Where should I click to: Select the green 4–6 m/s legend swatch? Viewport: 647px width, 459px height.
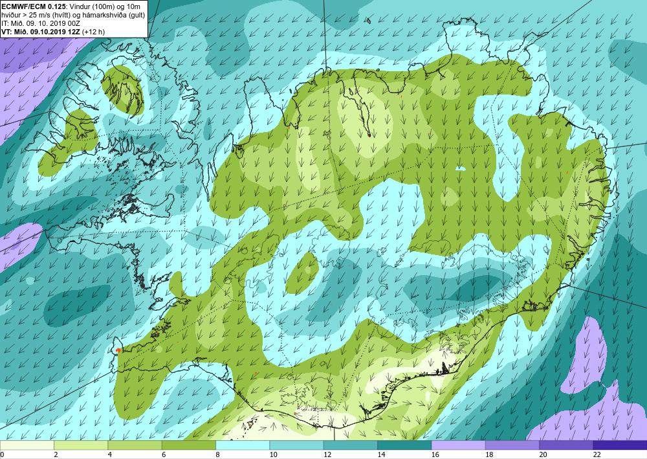135,445
